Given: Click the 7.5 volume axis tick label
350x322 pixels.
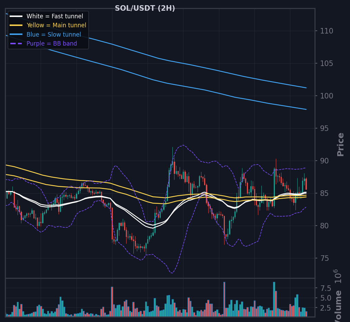Looking at the screenshot, I should (x=326, y=288).
